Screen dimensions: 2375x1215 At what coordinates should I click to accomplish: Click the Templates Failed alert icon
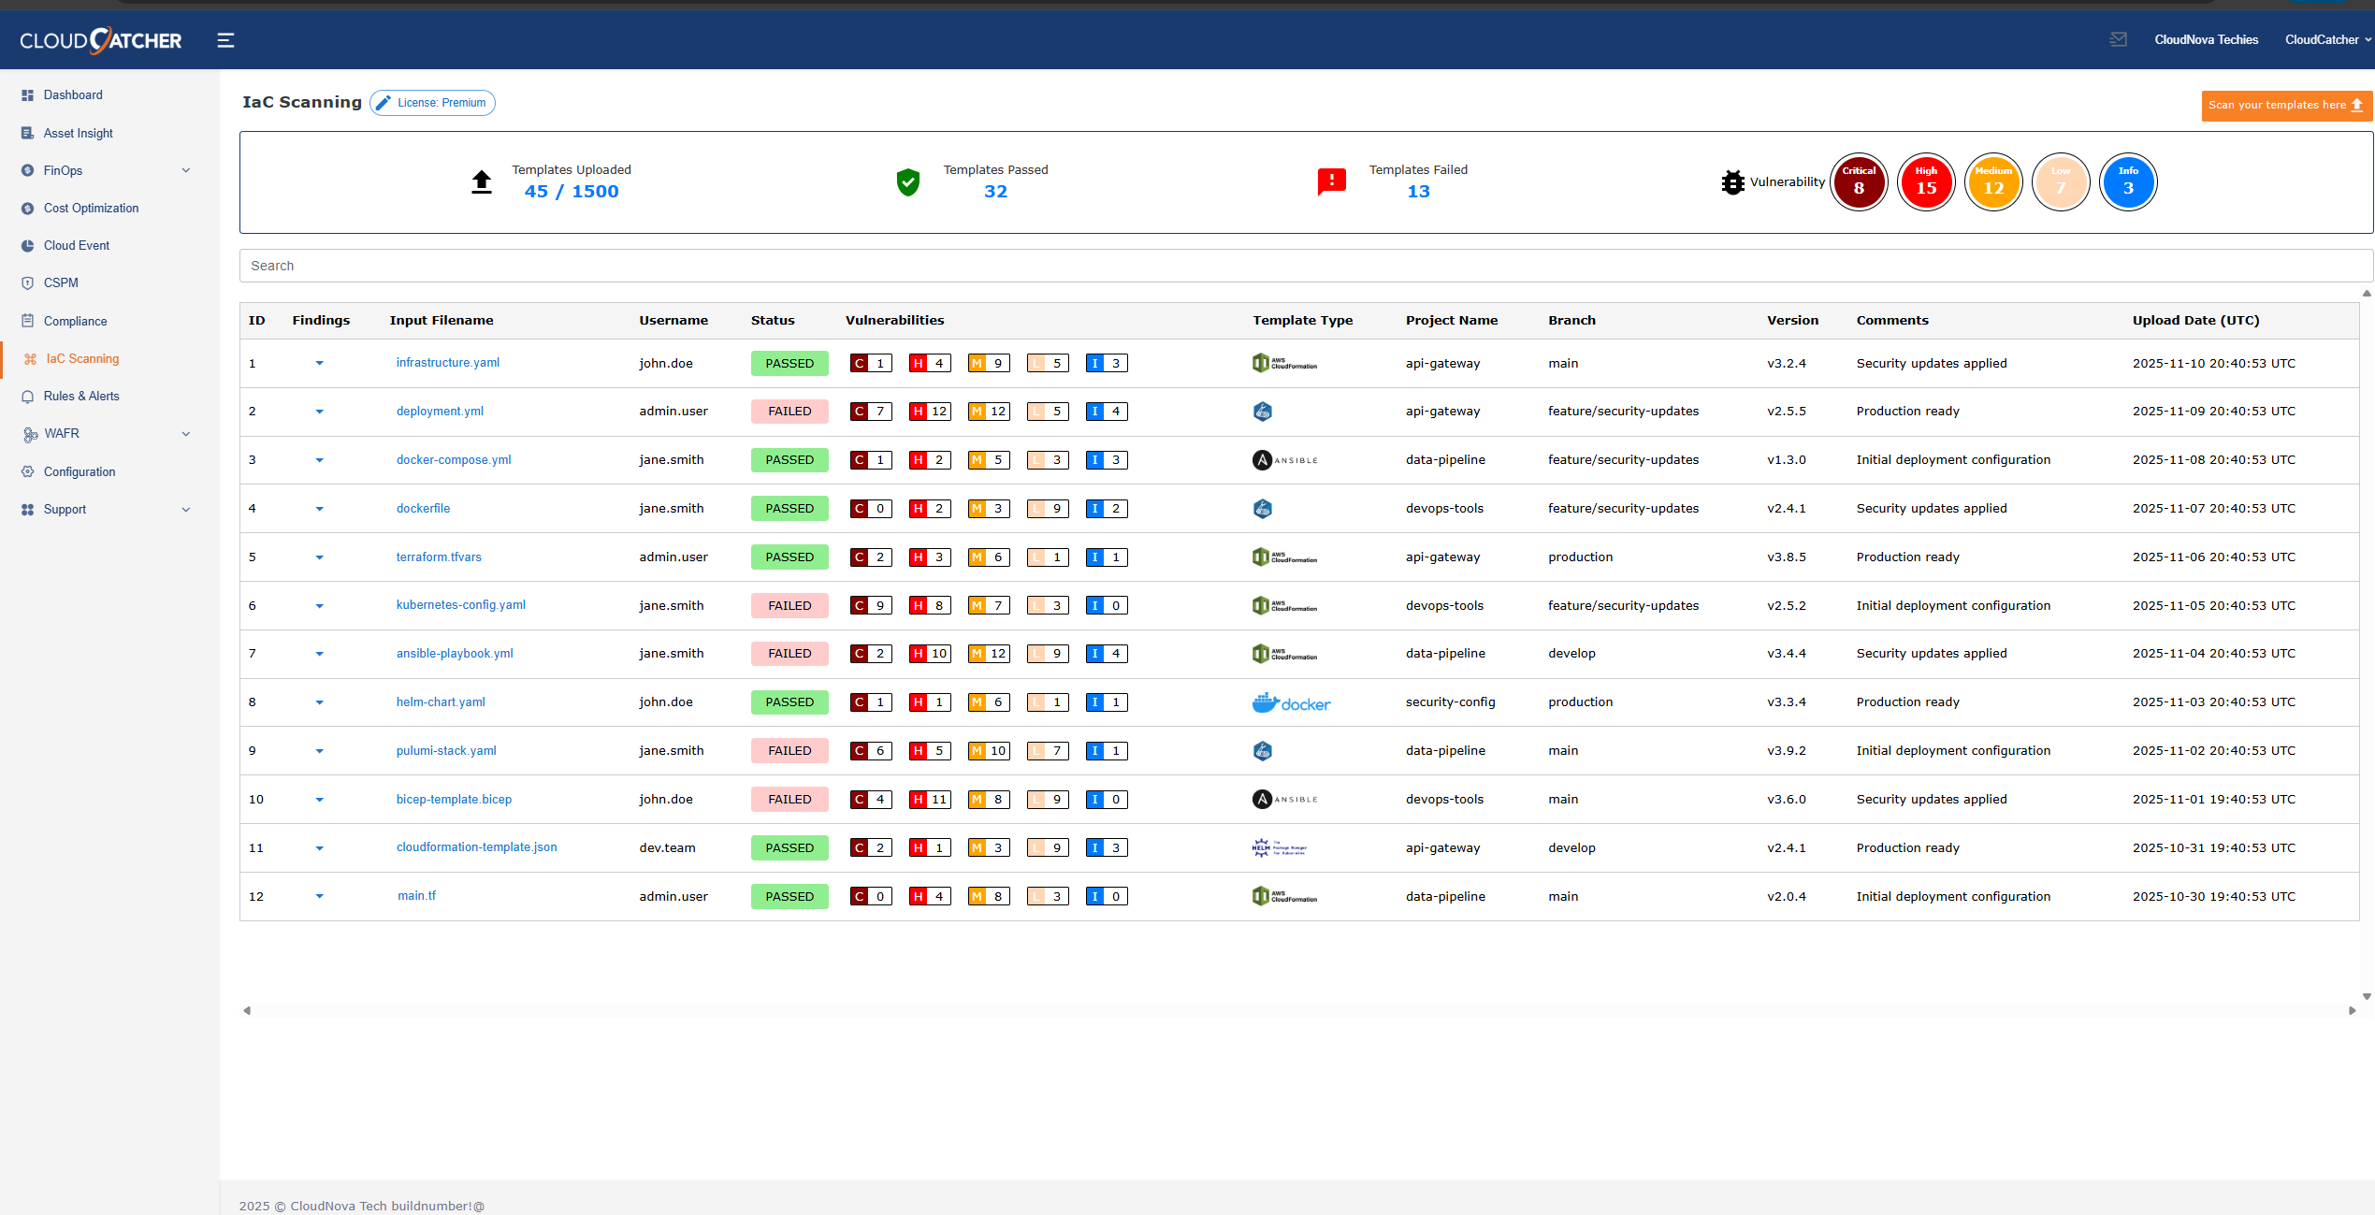(1331, 181)
